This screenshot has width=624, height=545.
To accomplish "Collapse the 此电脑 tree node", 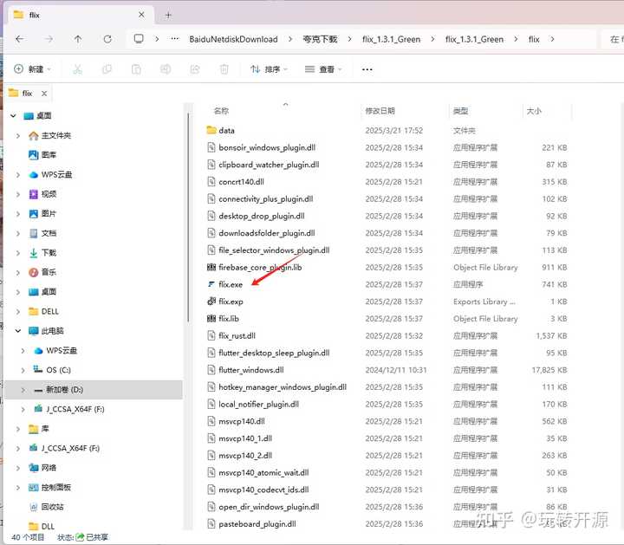I will [18, 331].
